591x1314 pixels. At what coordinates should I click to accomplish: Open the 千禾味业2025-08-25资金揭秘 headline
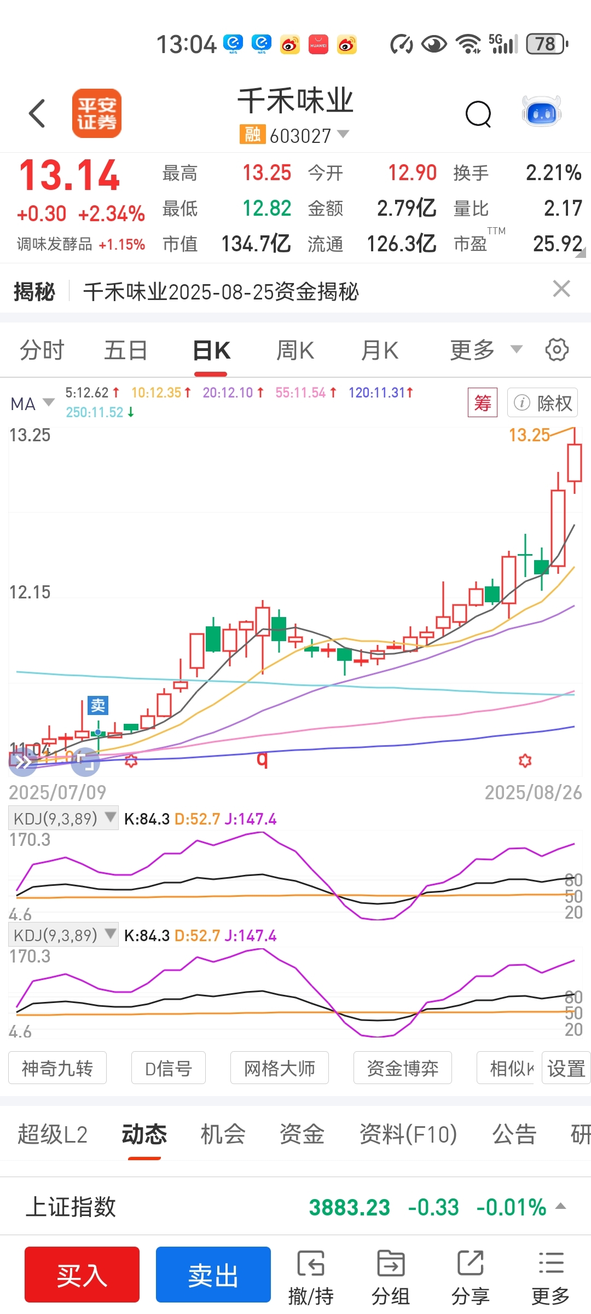point(221,291)
